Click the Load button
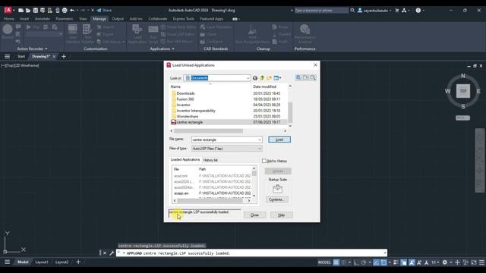This screenshot has height=273, width=486. point(279,140)
